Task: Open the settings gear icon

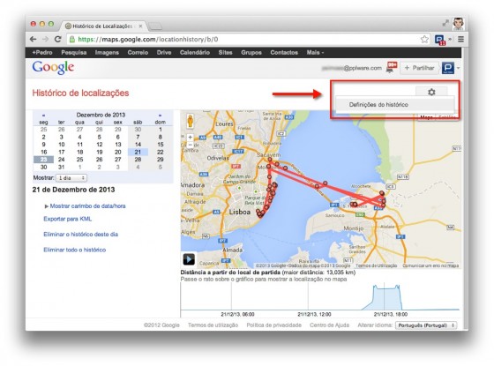Action: pyautogui.click(x=431, y=92)
